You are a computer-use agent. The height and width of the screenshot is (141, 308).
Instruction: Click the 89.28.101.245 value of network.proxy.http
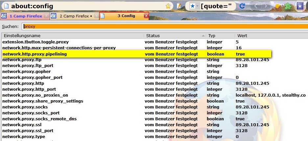(252, 83)
